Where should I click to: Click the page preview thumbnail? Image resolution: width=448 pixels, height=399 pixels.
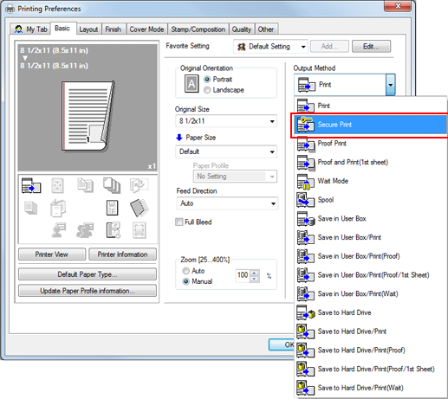[88, 115]
